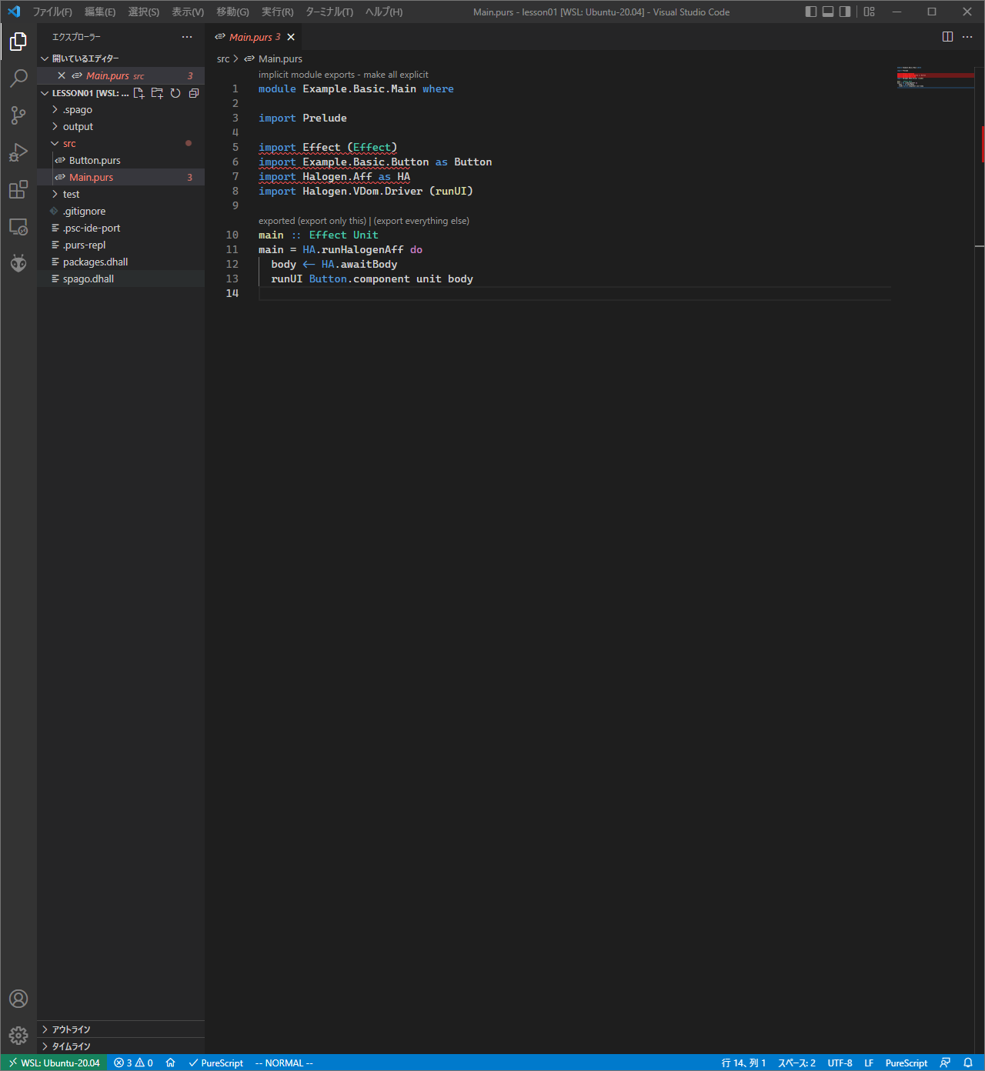Click the home icon in status bar
This screenshot has height=1071, width=985.
click(x=170, y=1063)
